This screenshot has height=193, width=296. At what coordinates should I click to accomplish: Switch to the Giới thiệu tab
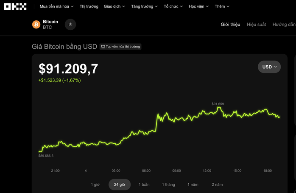[231, 25]
